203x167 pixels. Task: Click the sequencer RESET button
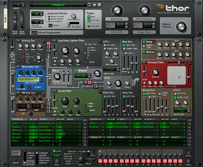188,153
